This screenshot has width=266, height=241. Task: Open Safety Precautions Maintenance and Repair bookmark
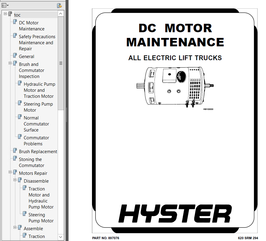(x=37, y=43)
